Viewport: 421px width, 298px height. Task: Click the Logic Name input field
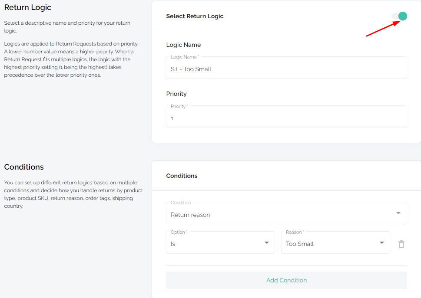point(286,68)
